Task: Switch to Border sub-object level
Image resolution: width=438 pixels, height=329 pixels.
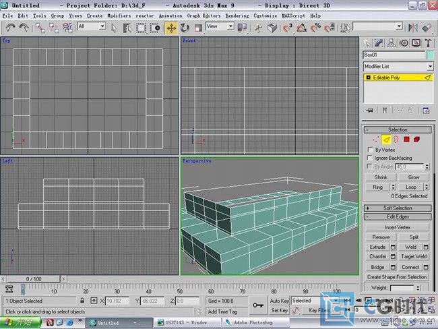Action: (396, 140)
